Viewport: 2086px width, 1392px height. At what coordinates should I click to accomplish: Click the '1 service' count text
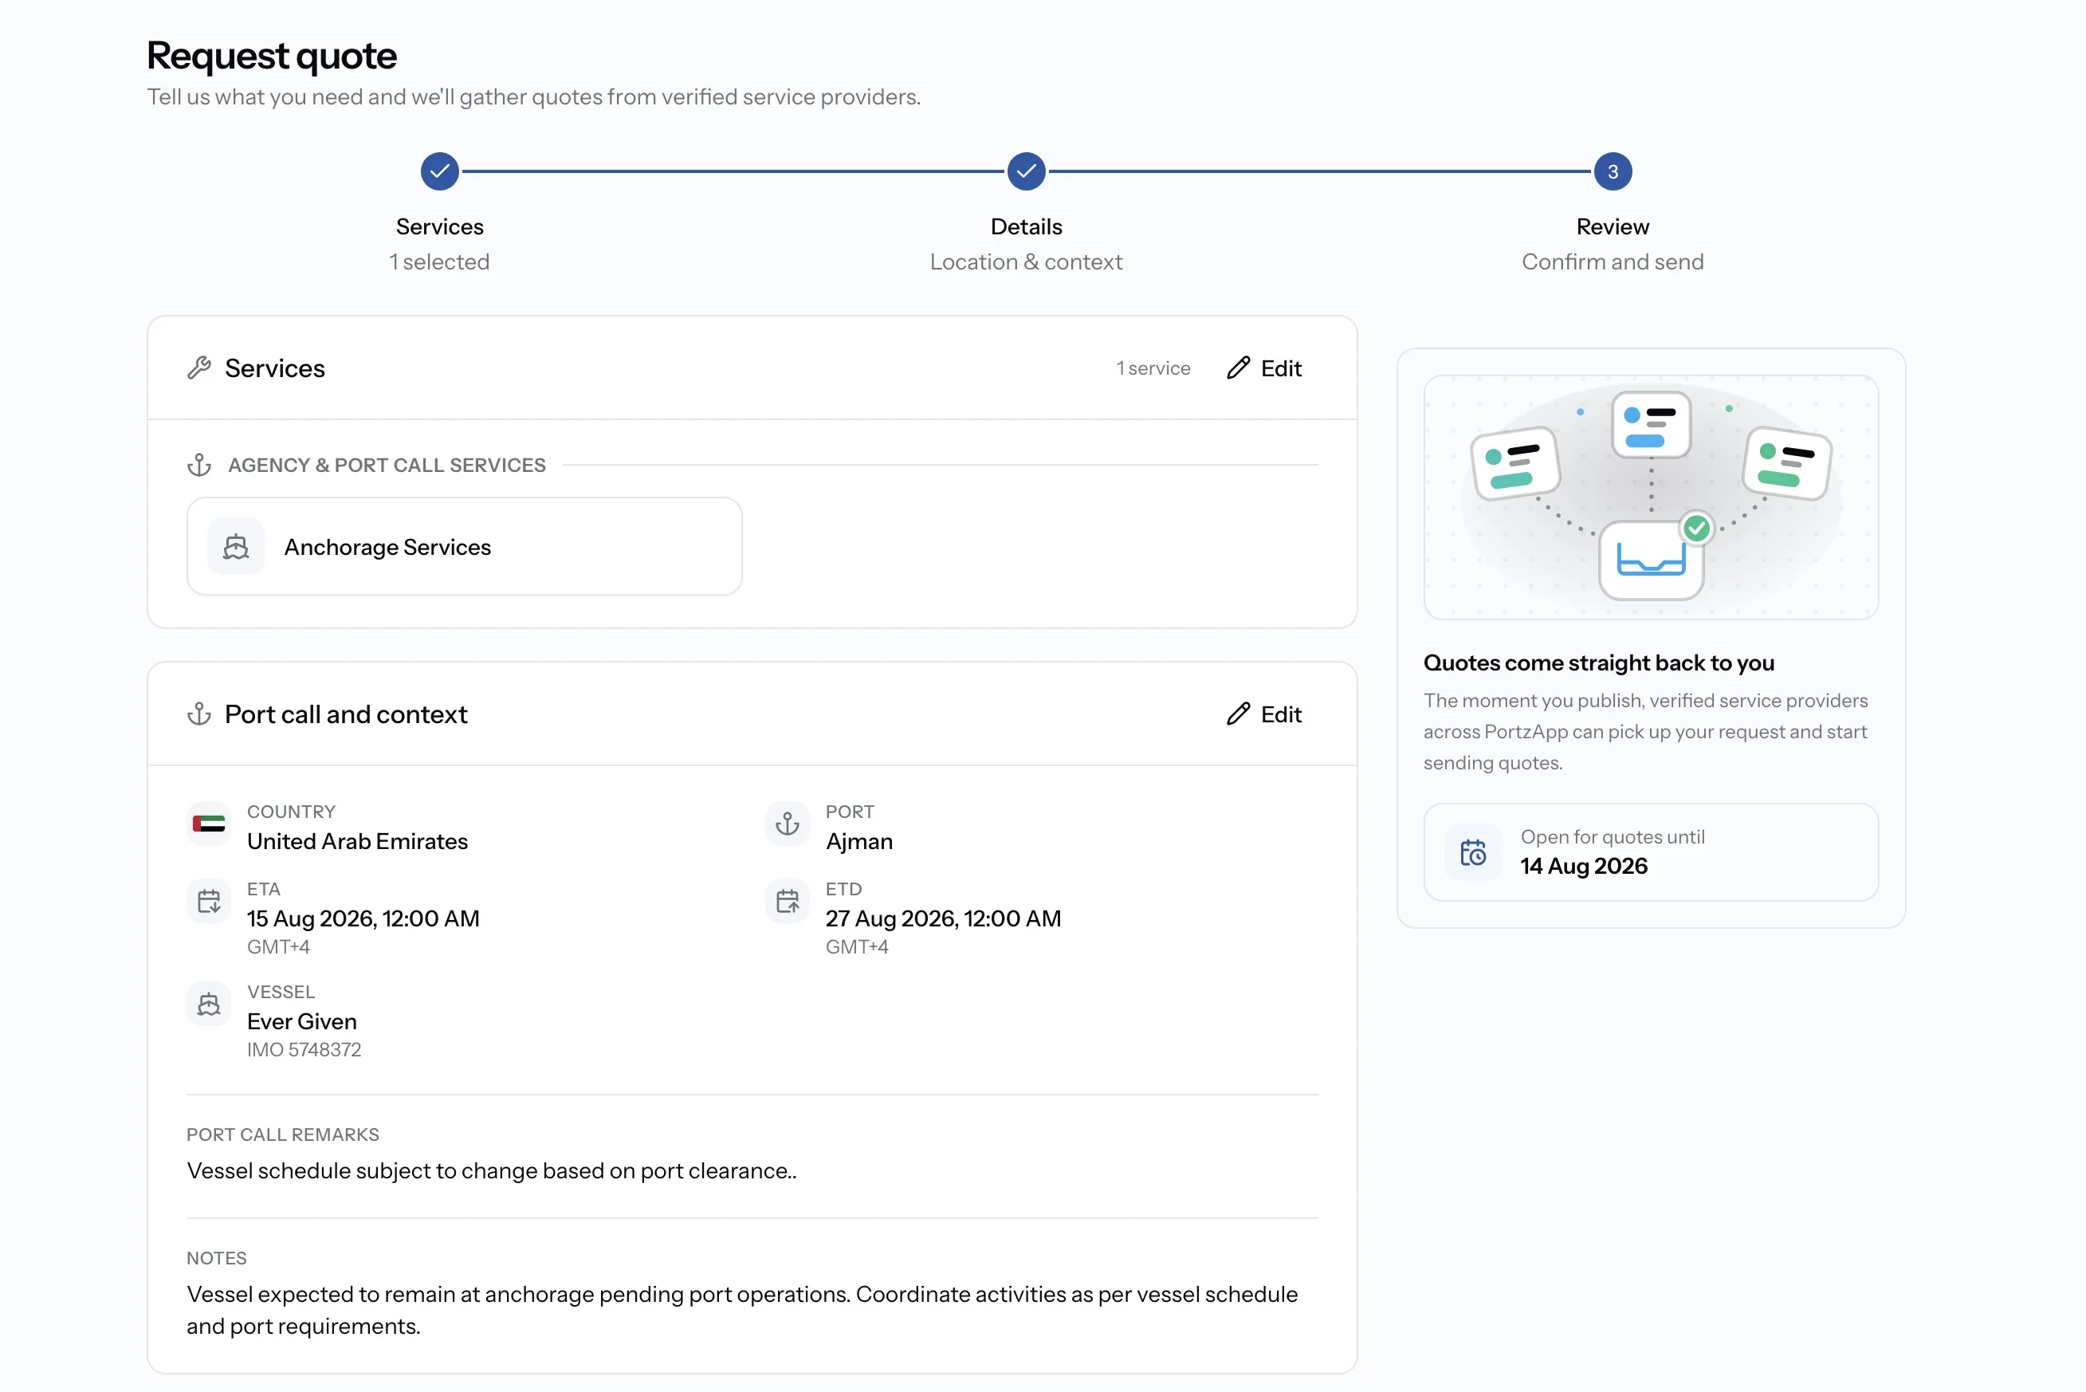[1153, 368]
